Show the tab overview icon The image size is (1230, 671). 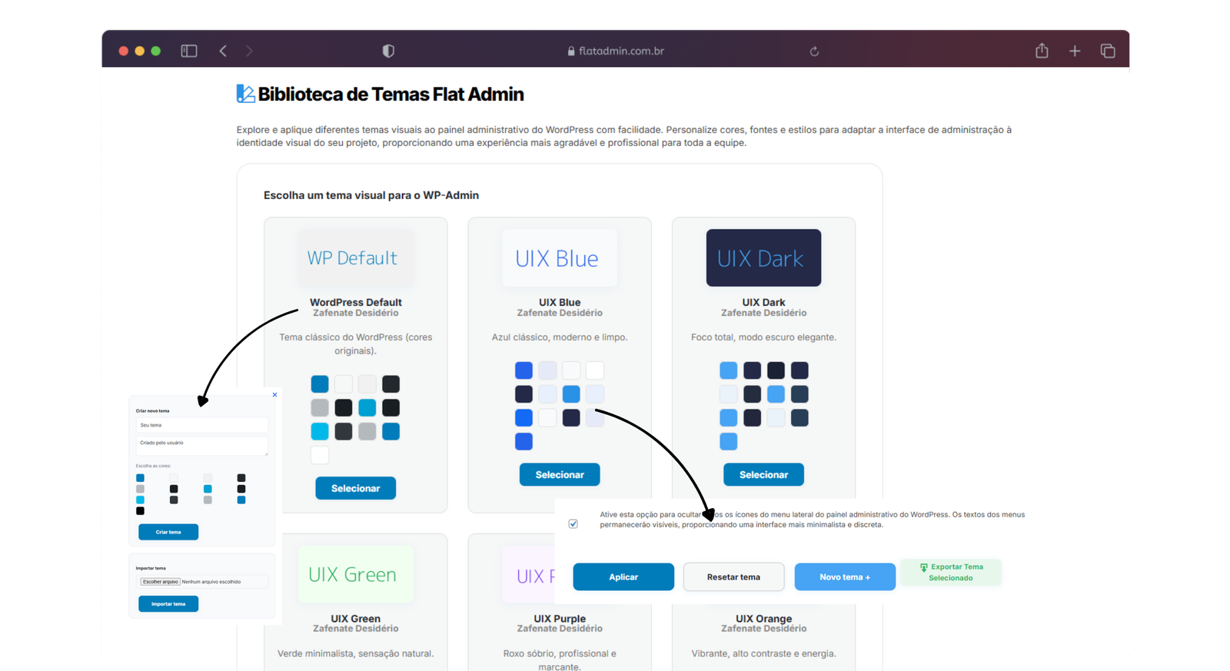pos(1108,51)
